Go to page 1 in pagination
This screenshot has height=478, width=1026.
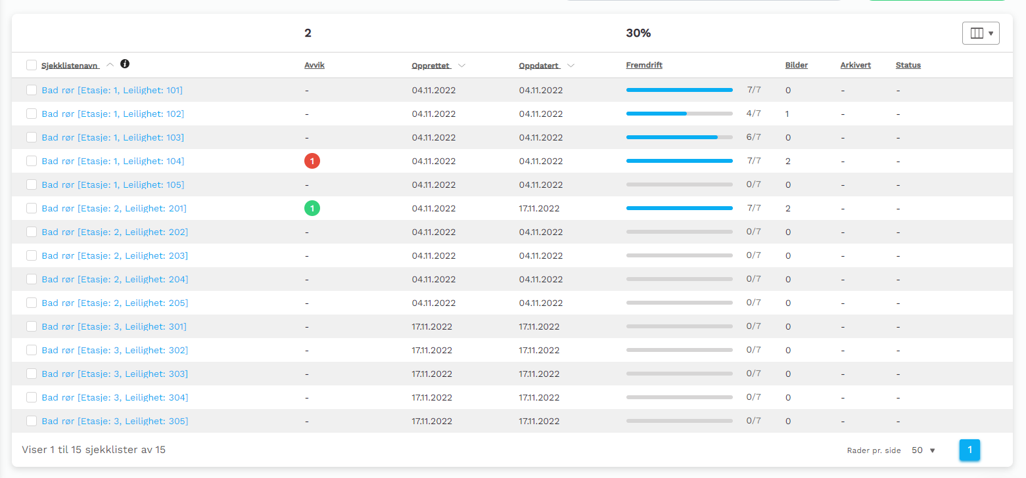969,450
